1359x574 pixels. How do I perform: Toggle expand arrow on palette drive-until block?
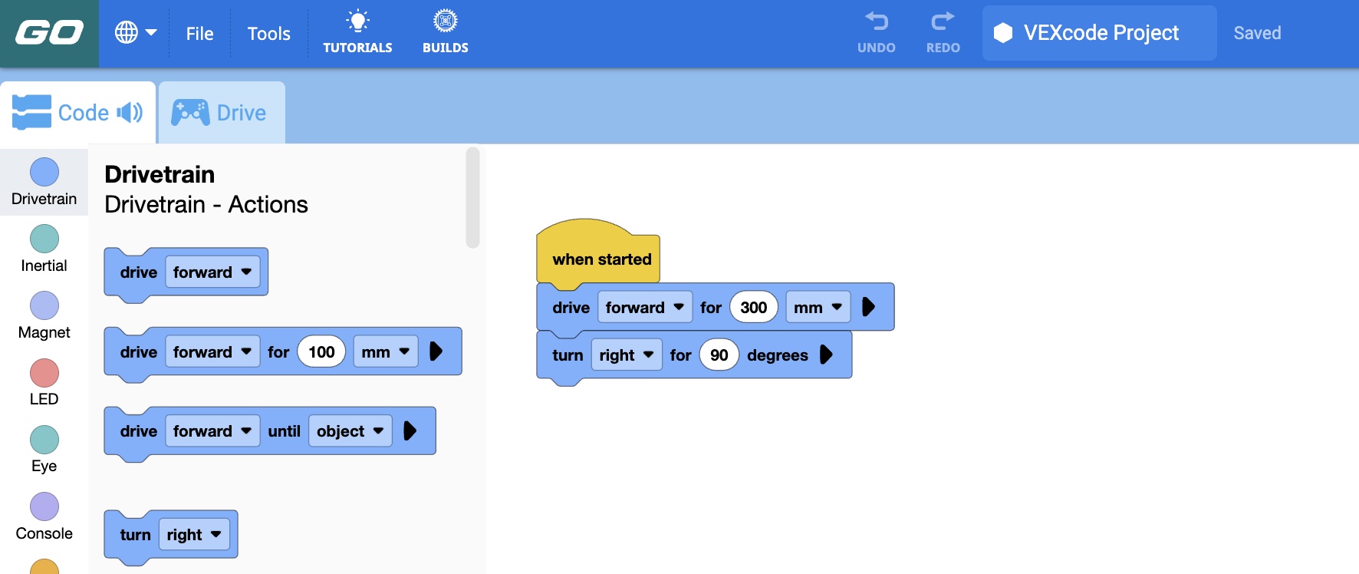(x=410, y=430)
